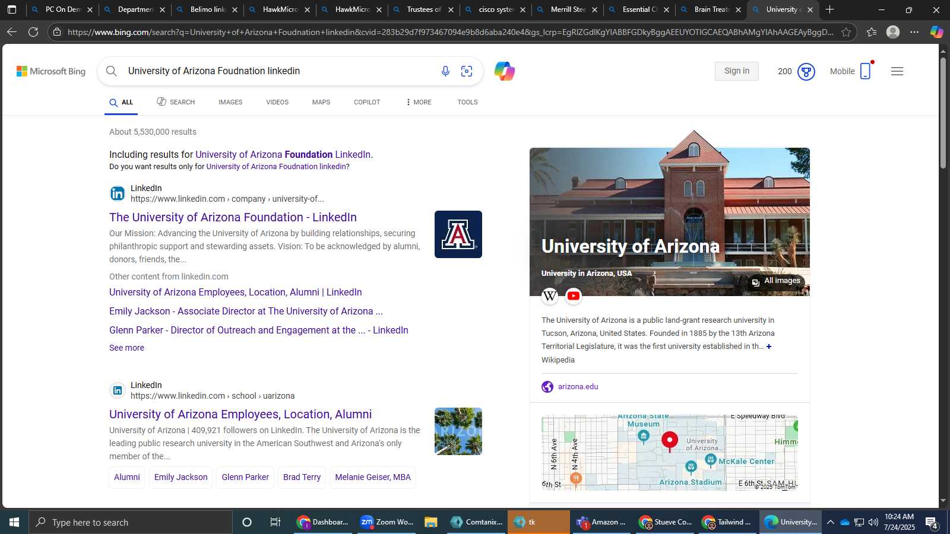Screen dimensions: 950x534
Task: Switch to SEARCH tab
Action: point(176,102)
